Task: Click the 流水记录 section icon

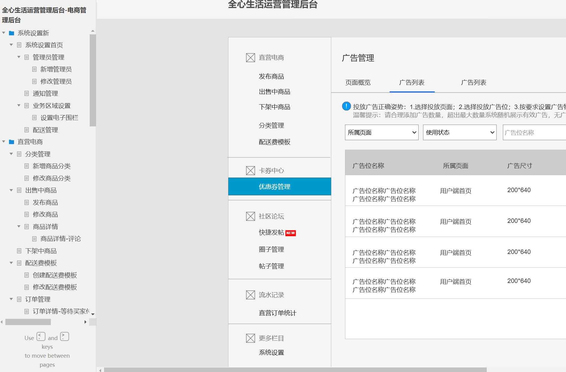Action: 250,295
